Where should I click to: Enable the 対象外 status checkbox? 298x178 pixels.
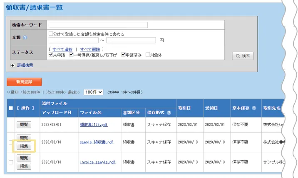[x=149, y=55]
